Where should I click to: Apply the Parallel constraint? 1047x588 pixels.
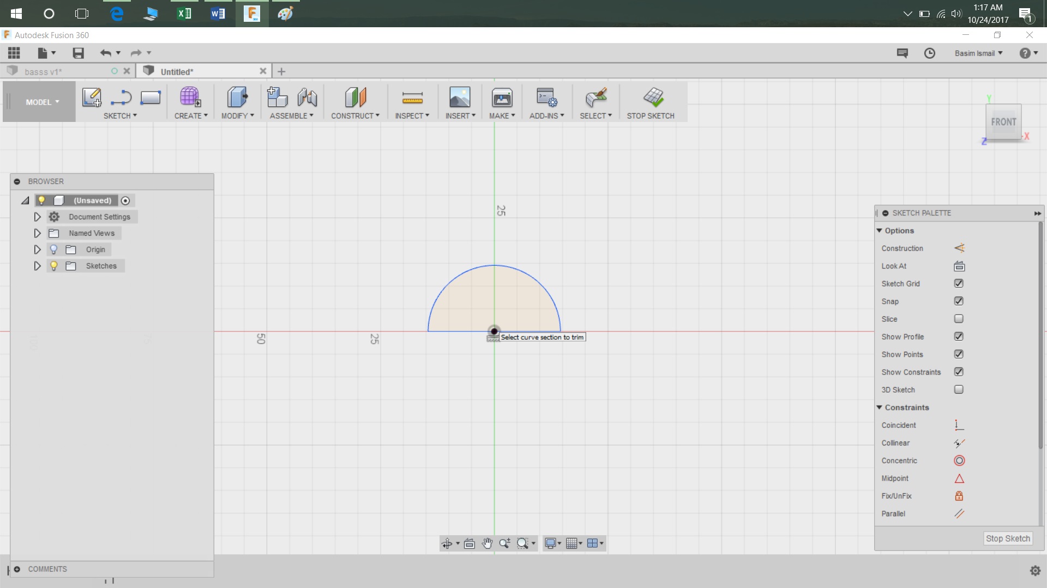pyautogui.click(x=959, y=514)
